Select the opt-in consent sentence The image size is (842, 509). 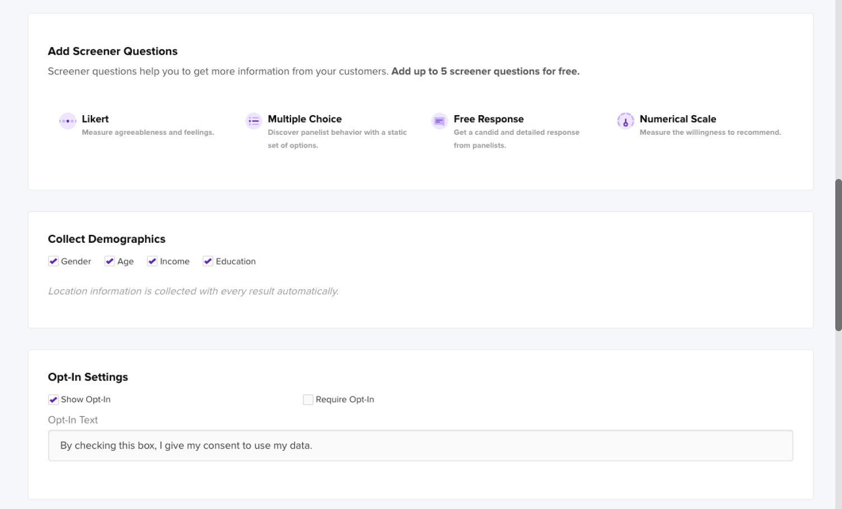pos(186,445)
